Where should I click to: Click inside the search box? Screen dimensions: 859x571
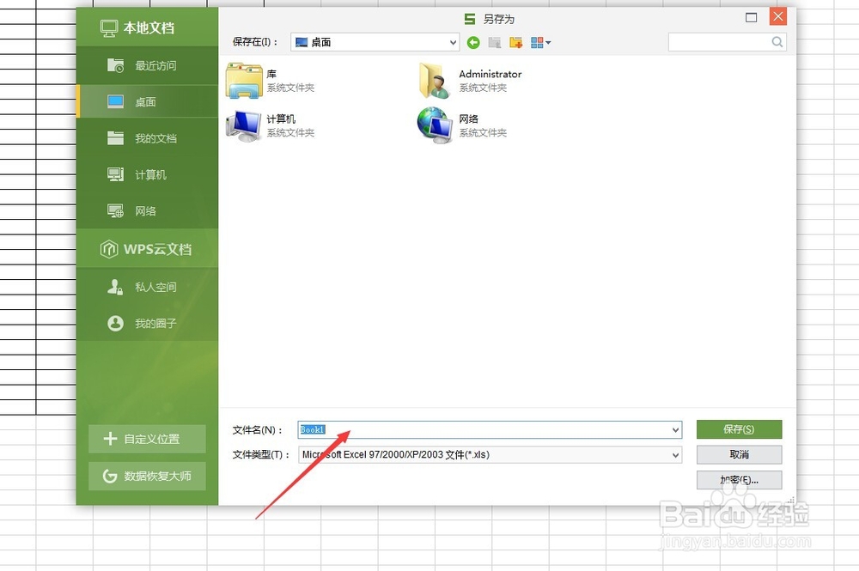(722, 41)
